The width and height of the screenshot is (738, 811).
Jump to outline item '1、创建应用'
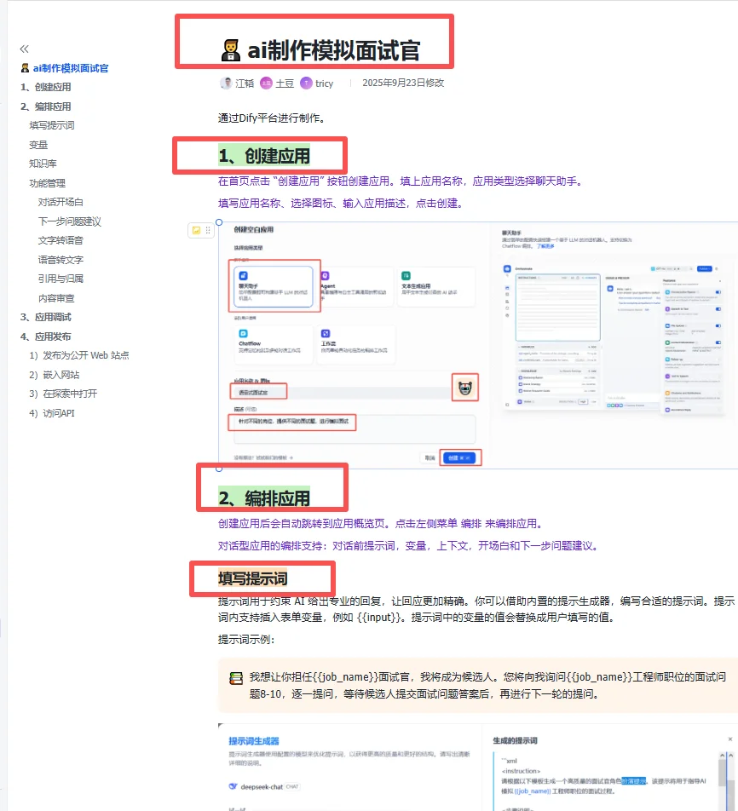45,88
